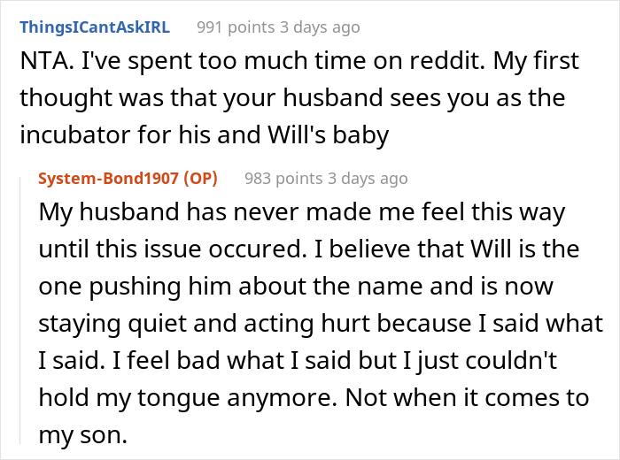Click the 983 points score text
The width and height of the screenshot is (620, 460).
[283, 179]
